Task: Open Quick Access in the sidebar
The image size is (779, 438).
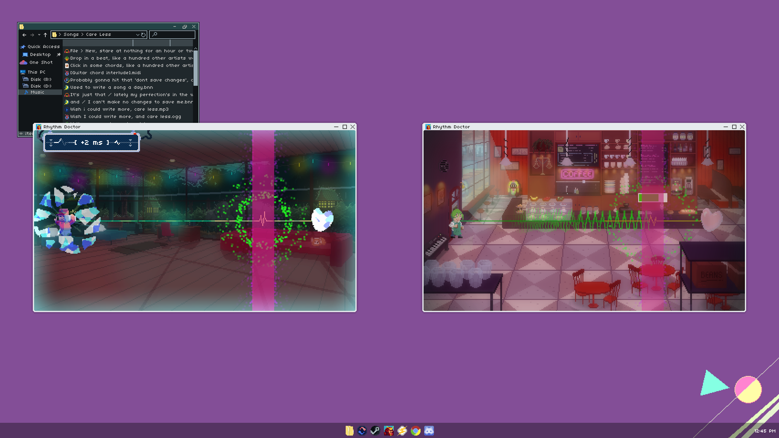Action: coord(40,47)
